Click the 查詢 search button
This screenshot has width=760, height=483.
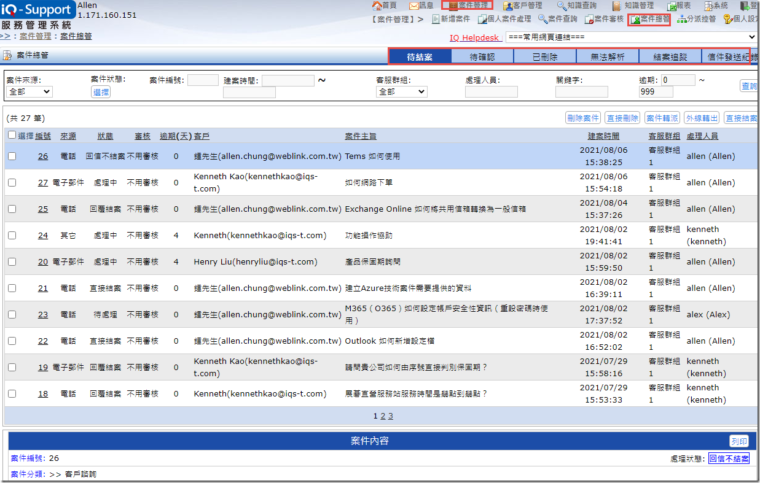(749, 86)
